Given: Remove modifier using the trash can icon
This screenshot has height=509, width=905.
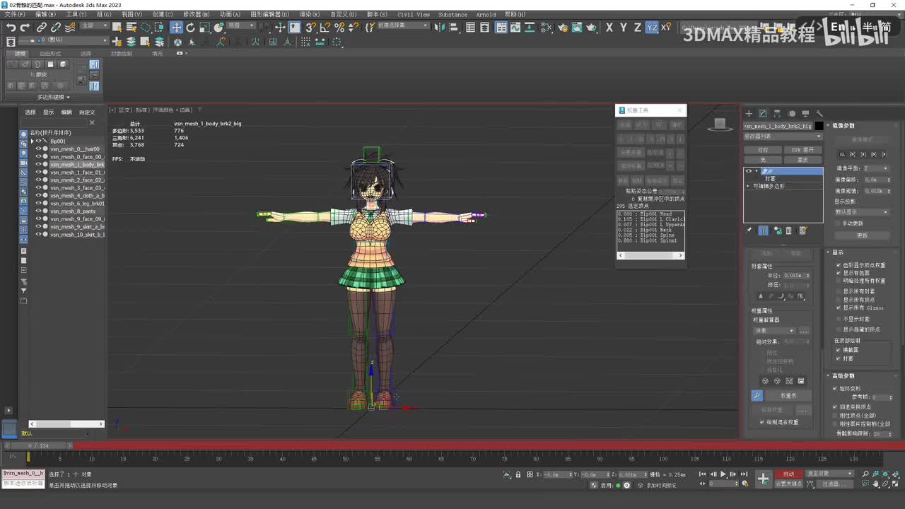Looking at the screenshot, I should pos(789,230).
